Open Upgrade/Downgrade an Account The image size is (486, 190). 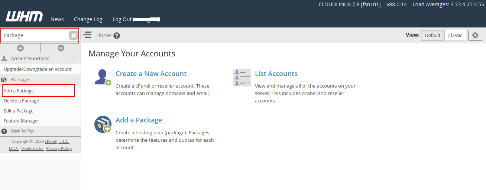(38, 69)
